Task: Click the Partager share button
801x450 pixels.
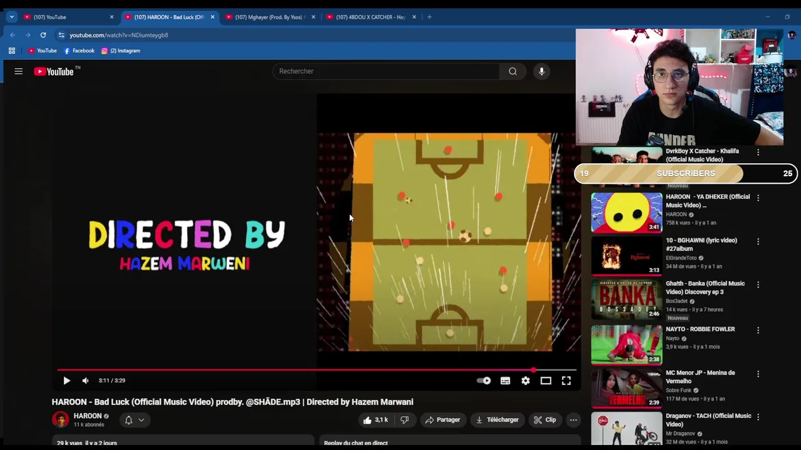Action: 442,420
